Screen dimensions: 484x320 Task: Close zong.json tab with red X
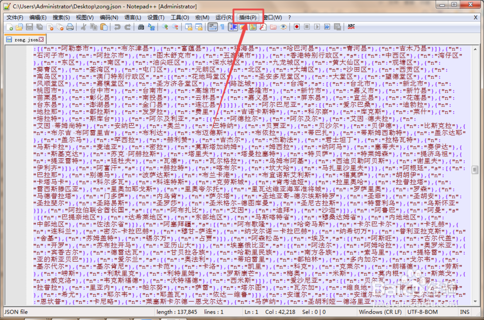(x=41, y=40)
